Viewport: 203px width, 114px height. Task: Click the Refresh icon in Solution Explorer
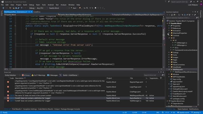(x=185, y=15)
